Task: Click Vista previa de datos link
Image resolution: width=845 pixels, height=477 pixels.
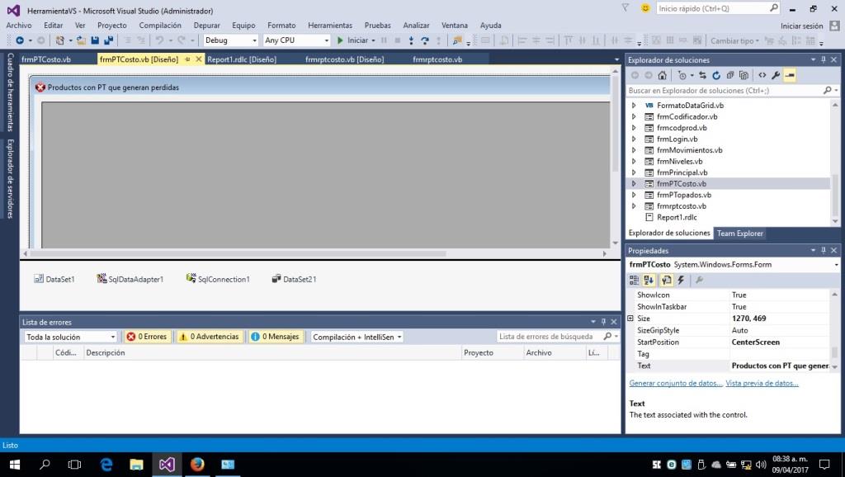Action: [x=762, y=383]
